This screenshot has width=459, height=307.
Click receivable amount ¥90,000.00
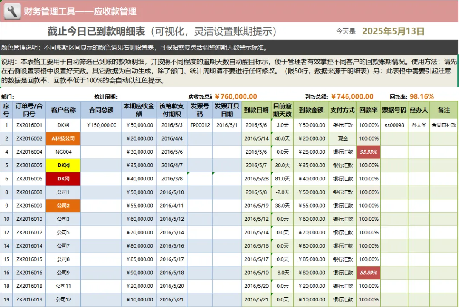click(139, 273)
